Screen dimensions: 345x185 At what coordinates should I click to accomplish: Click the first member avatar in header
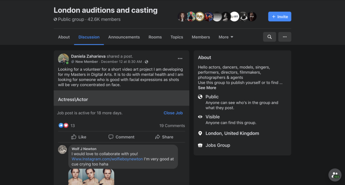coord(182,16)
